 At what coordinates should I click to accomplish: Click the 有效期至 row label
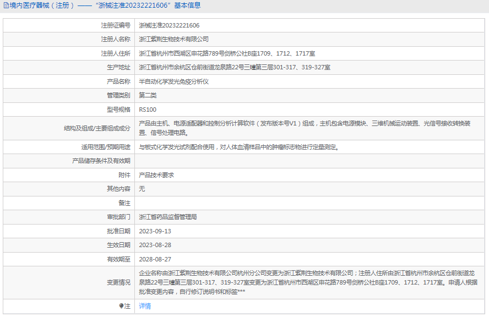coord(118,259)
